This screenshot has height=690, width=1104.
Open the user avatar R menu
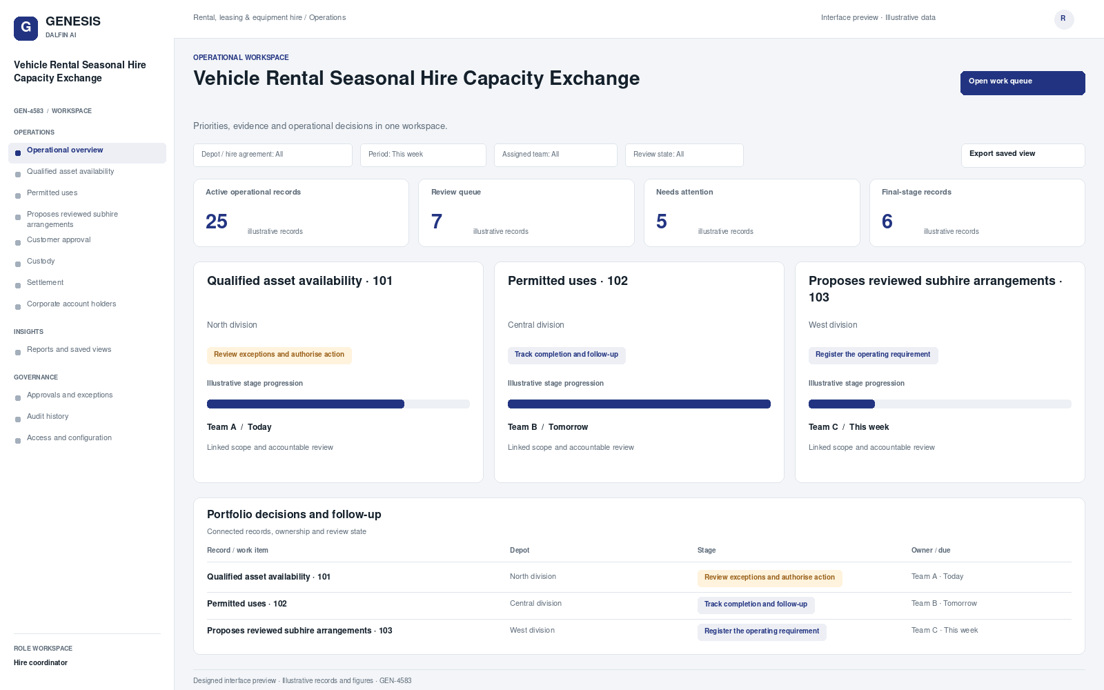(1064, 19)
